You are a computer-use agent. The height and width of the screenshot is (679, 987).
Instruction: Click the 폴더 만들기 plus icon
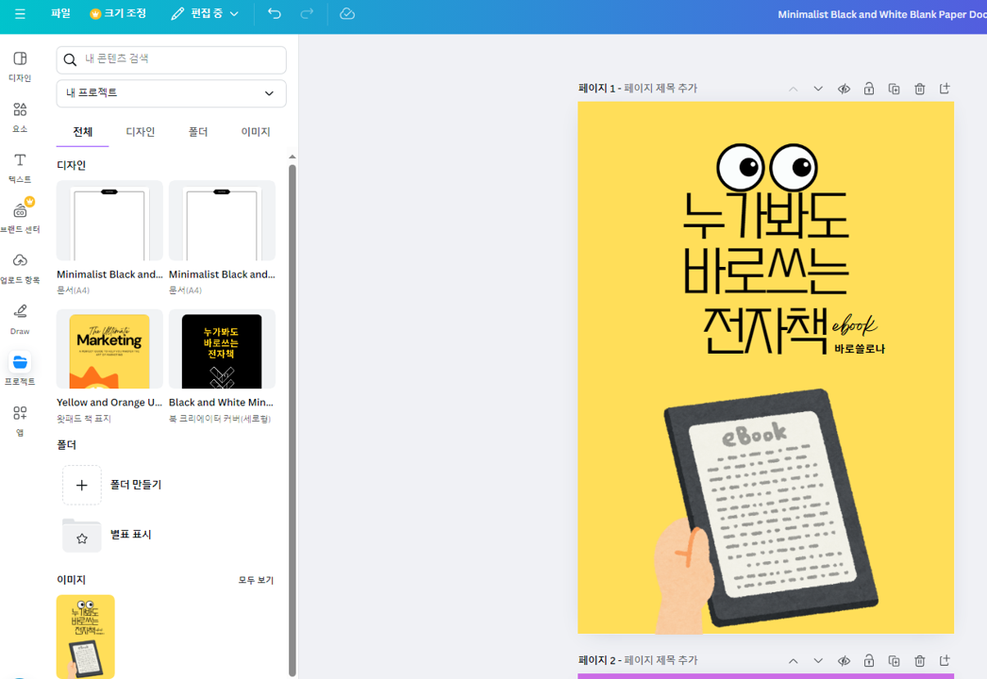(82, 485)
